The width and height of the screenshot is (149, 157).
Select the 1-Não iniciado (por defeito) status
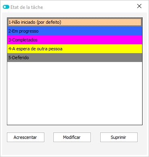pos(75,22)
